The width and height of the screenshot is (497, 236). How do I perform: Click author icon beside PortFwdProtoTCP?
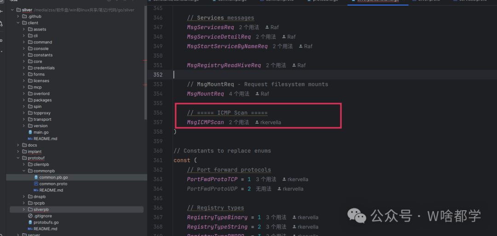point(284,179)
